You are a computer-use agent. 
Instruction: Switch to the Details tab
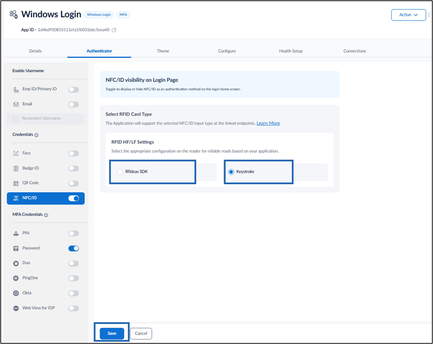(35, 51)
